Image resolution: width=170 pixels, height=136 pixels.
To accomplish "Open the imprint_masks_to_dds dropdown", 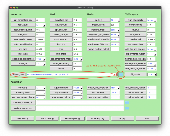I will (x=119, y=40).
